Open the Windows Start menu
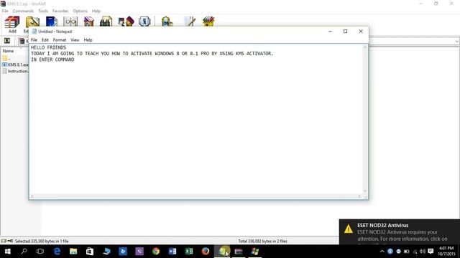 click(x=8, y=252)
